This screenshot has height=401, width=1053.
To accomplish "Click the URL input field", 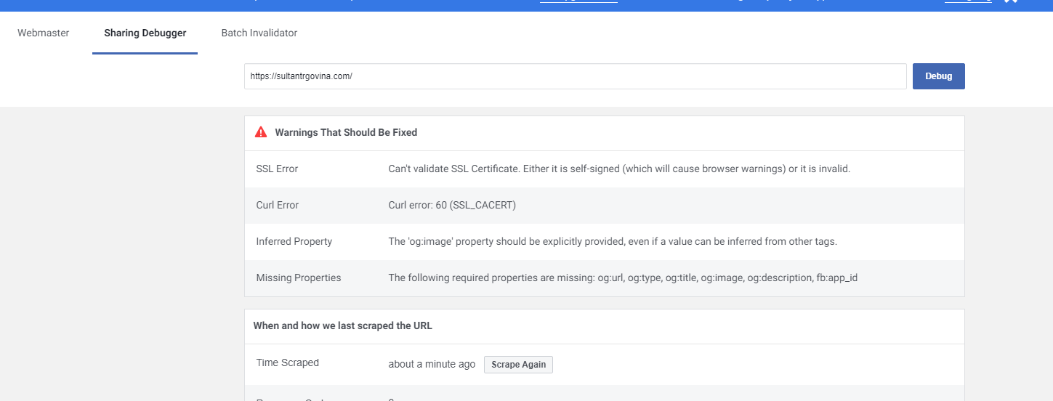I will pos(575,76).
